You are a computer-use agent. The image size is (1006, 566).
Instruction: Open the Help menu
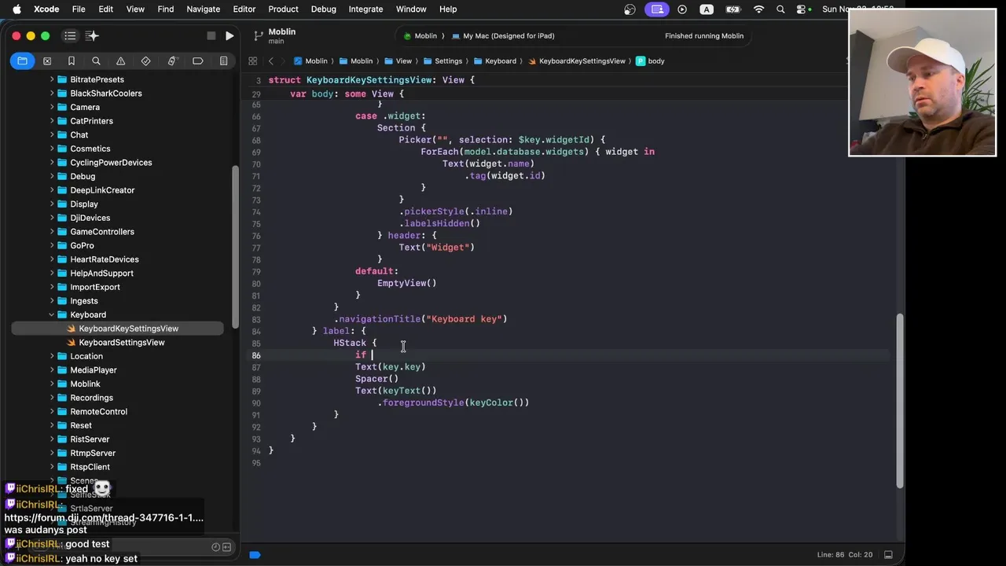point(448,9)
